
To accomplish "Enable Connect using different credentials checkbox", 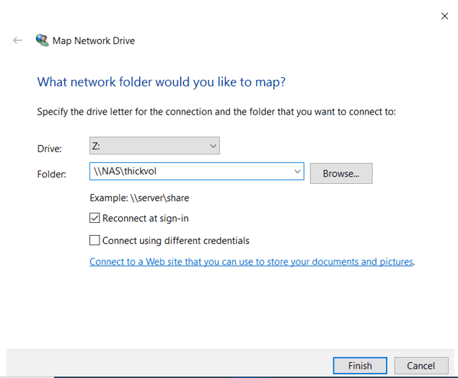I will (94, 240).
